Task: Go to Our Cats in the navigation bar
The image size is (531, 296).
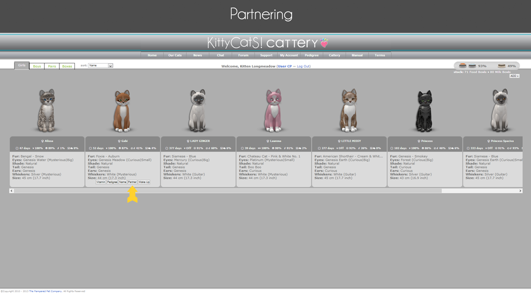Action: (x=175, y=55)
